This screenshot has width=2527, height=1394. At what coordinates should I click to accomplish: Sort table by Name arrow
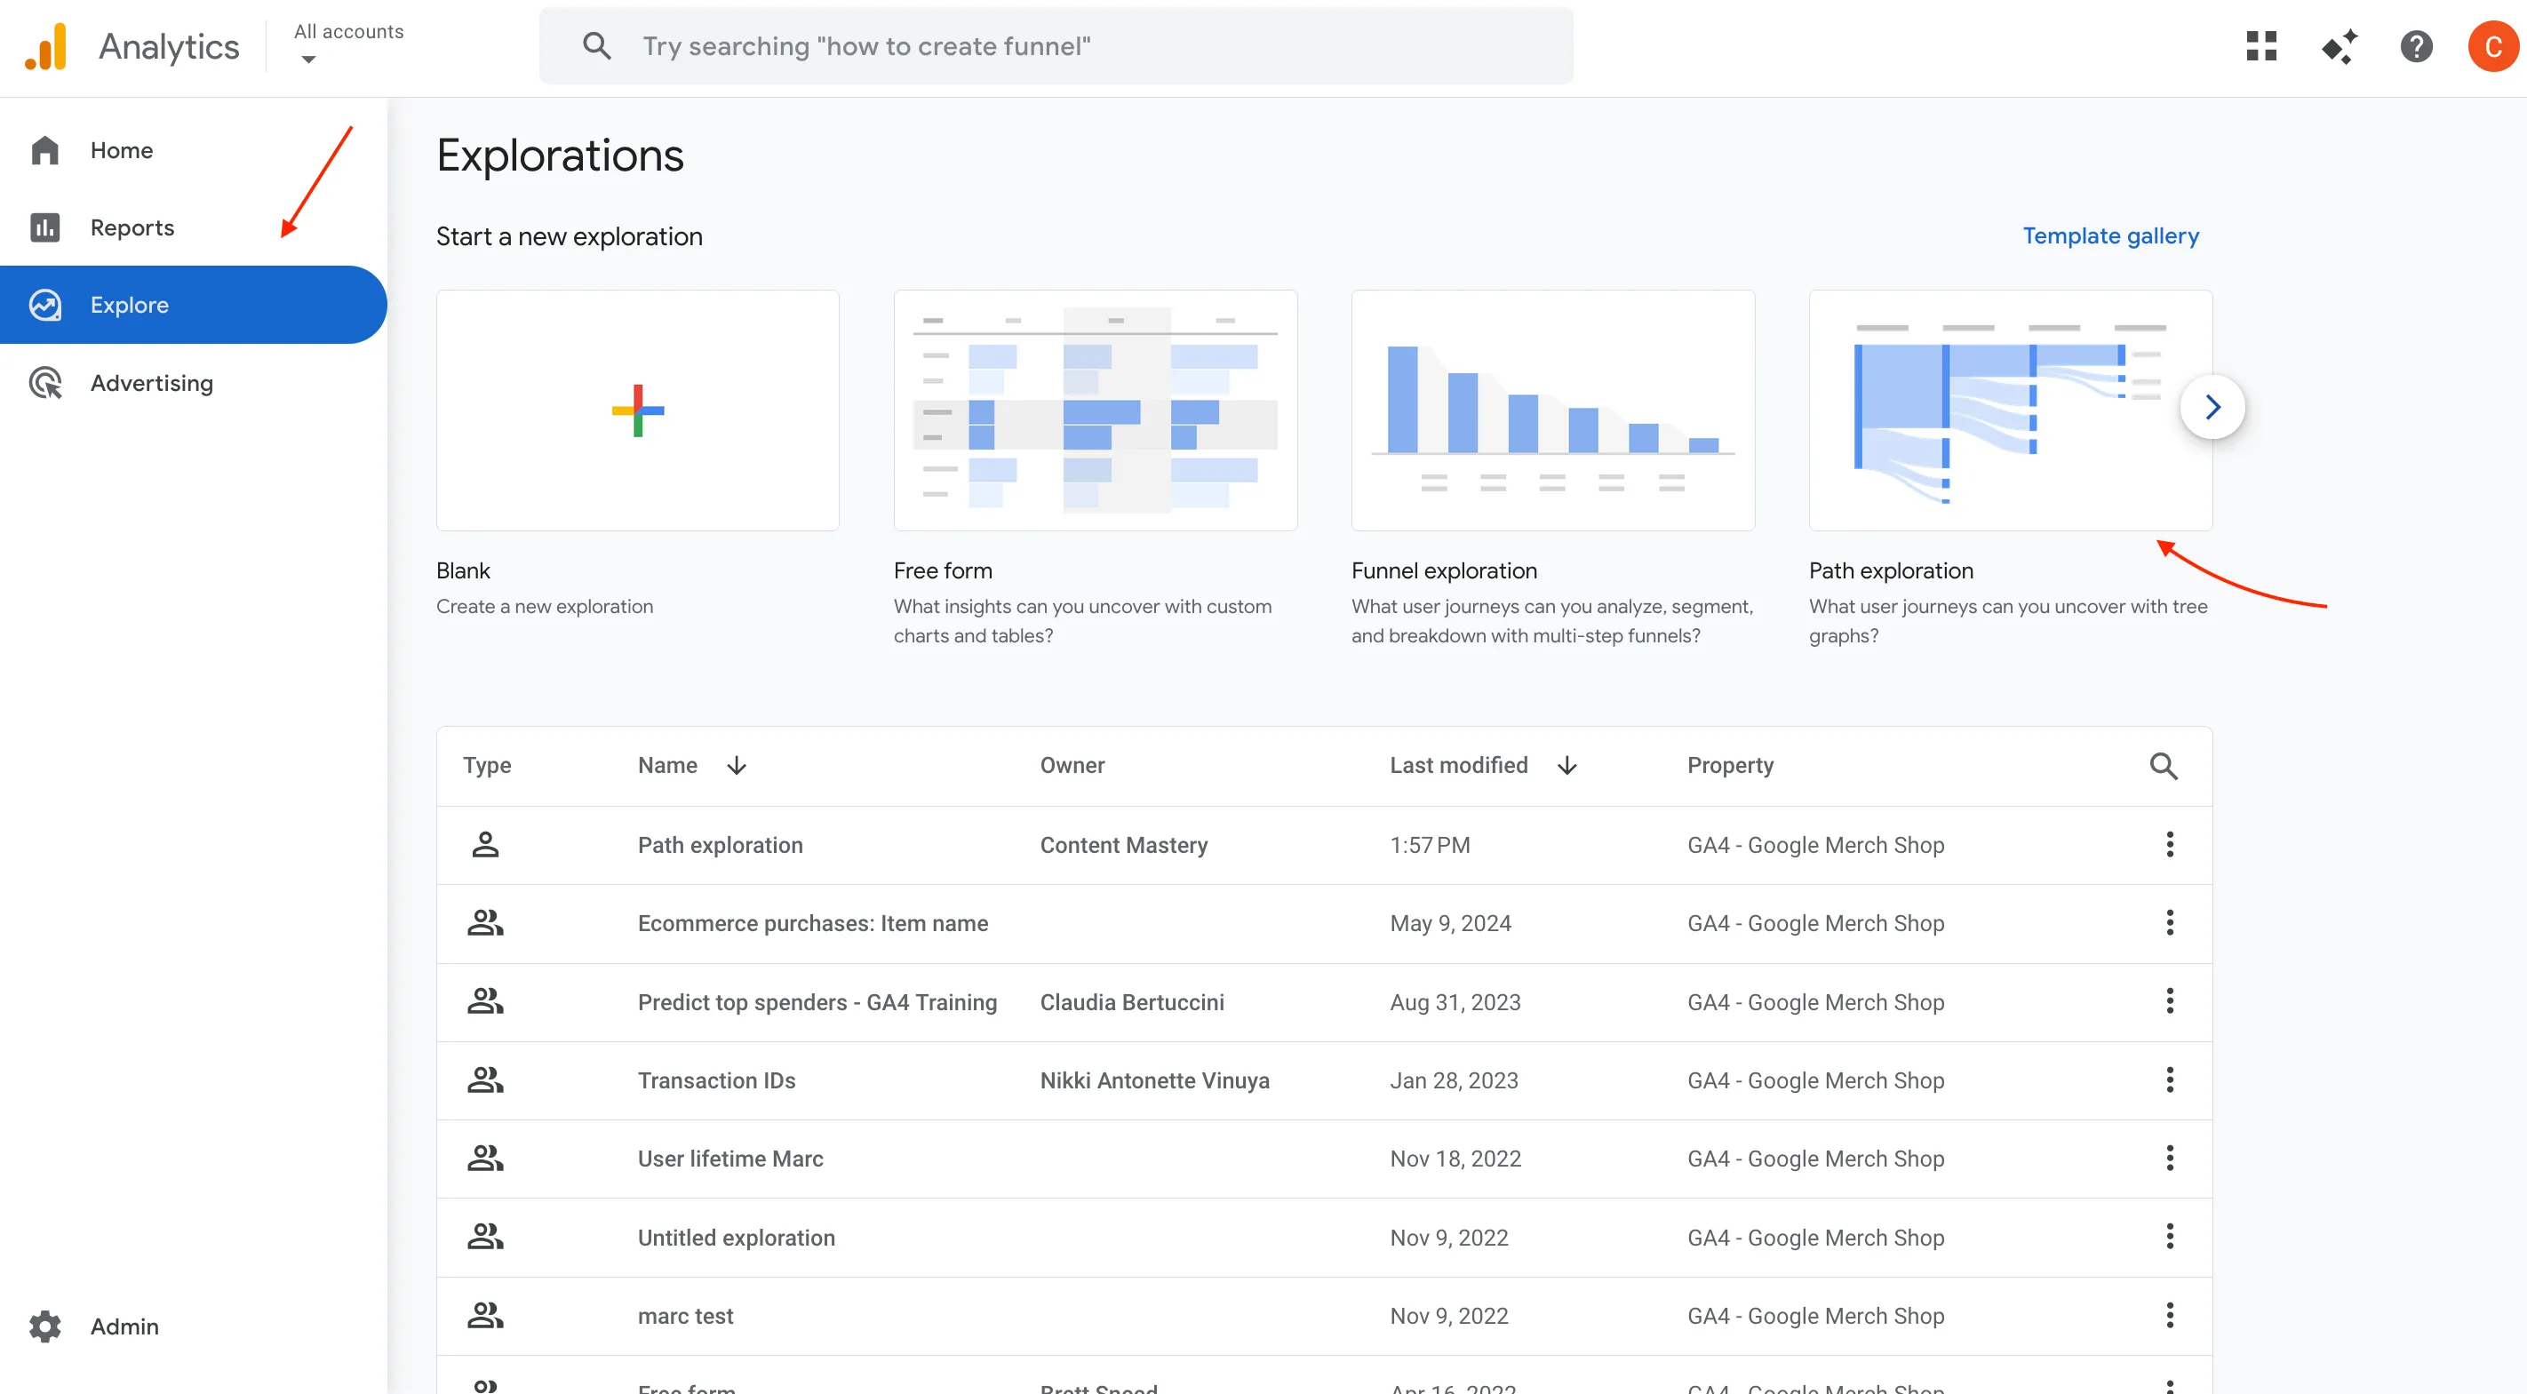click(737, 765)
